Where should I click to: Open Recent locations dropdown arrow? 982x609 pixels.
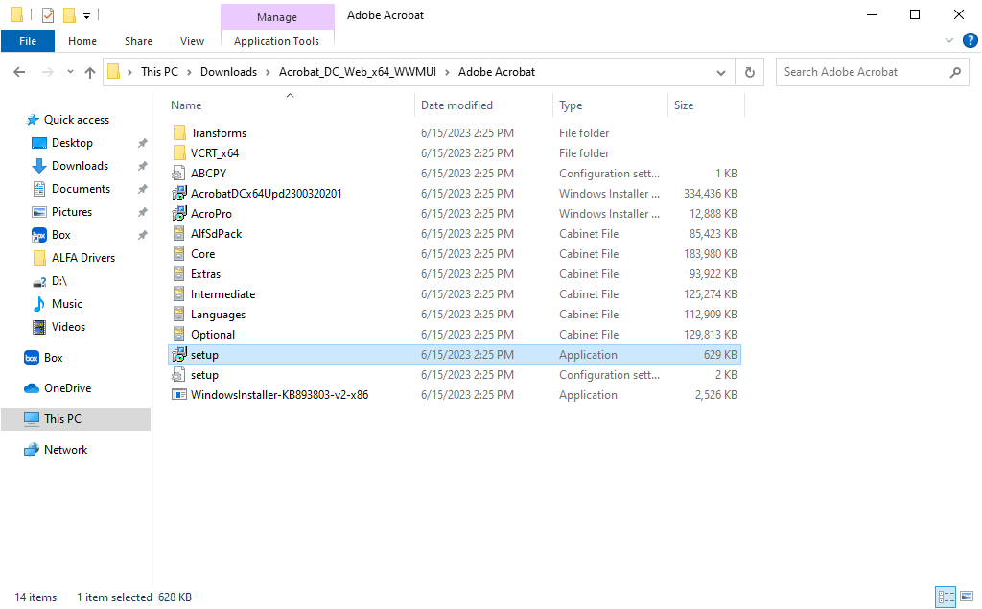[x=70, y=72]
